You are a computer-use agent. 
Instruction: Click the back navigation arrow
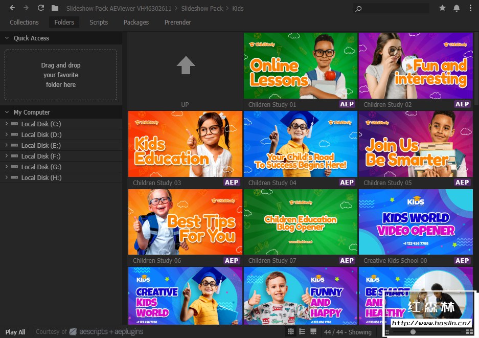tap(12, 8)
